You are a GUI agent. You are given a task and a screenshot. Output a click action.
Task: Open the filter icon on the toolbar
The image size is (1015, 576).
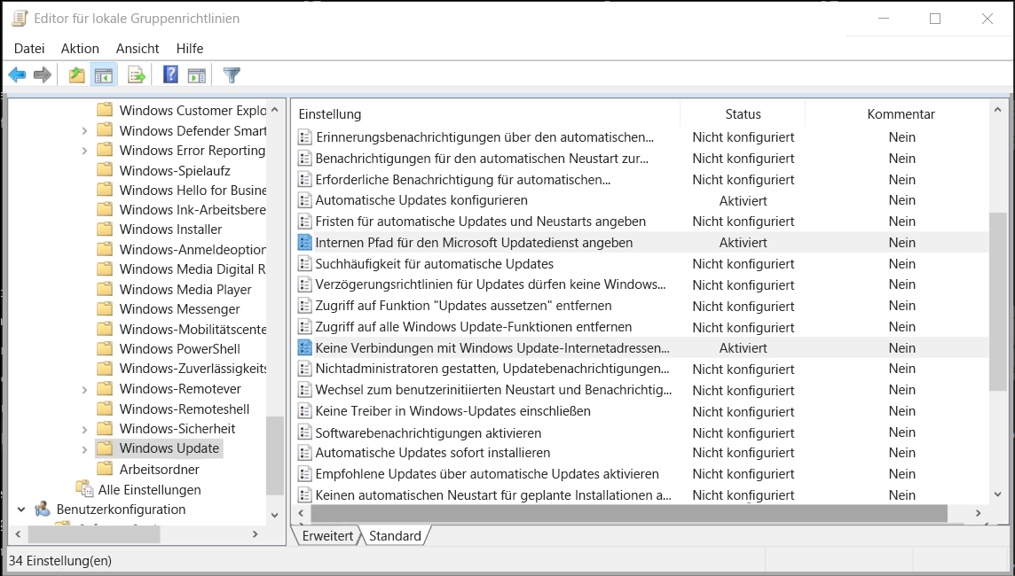tap(231, 74)
